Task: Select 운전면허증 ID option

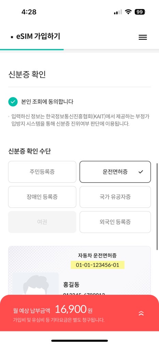Action: click(x=115, y=172)
